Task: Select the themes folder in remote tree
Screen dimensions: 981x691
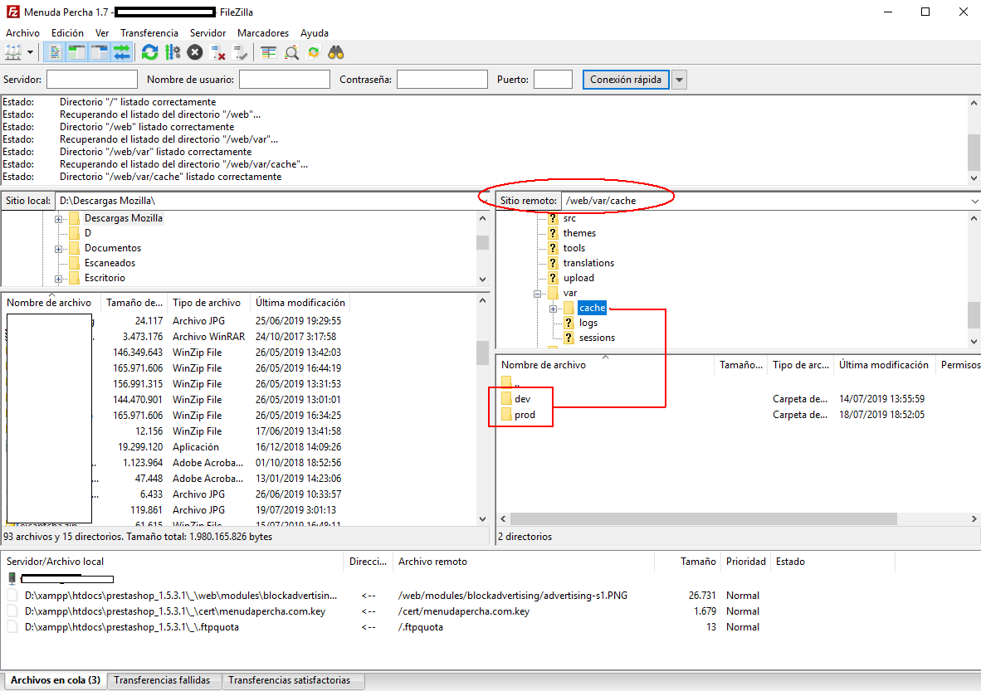Action: (x=579, y=233)
